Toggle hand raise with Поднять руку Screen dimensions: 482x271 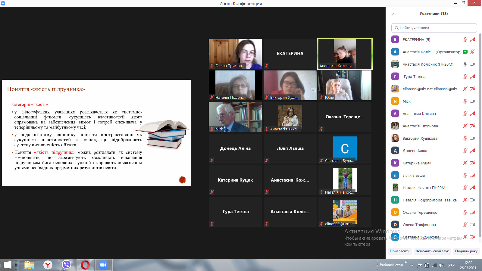click(x=466, y=251)
